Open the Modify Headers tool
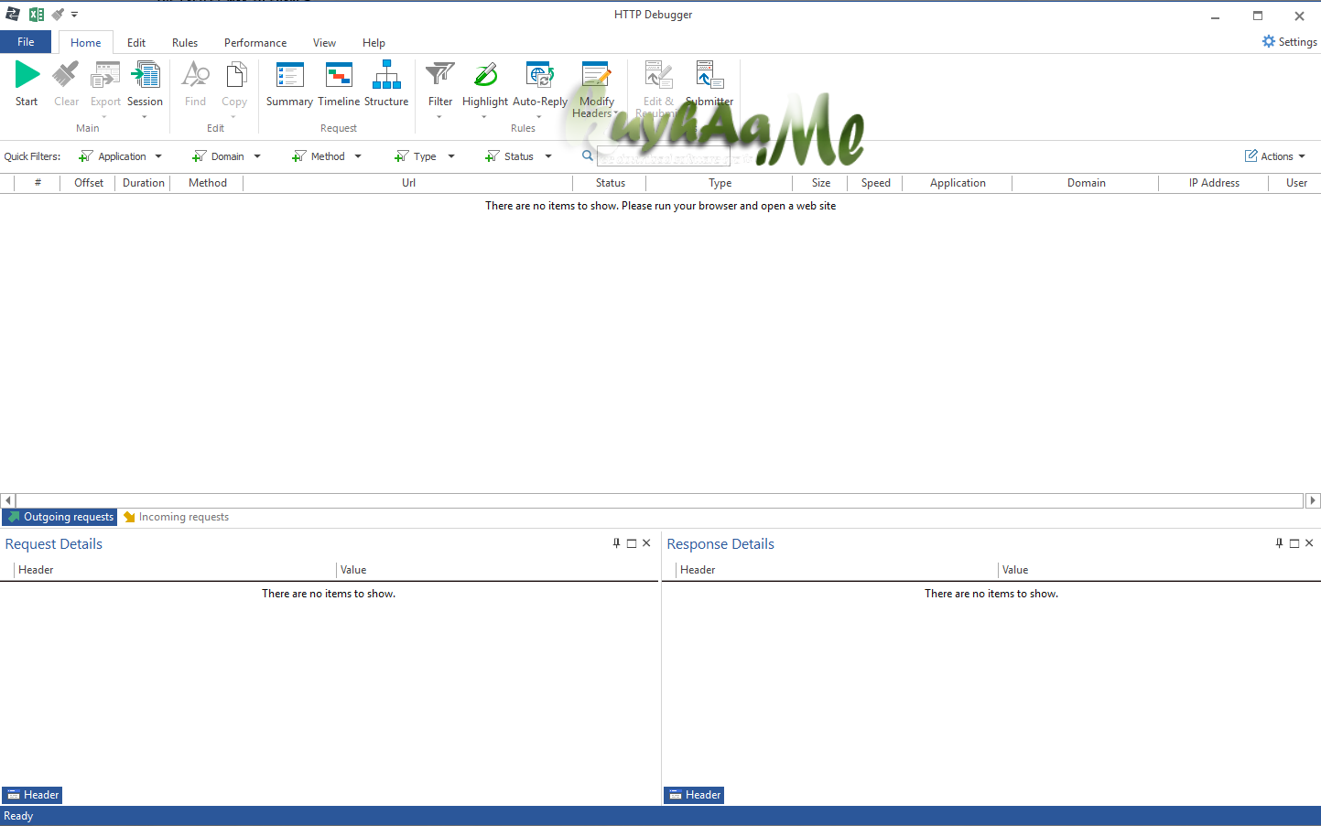 595,89
